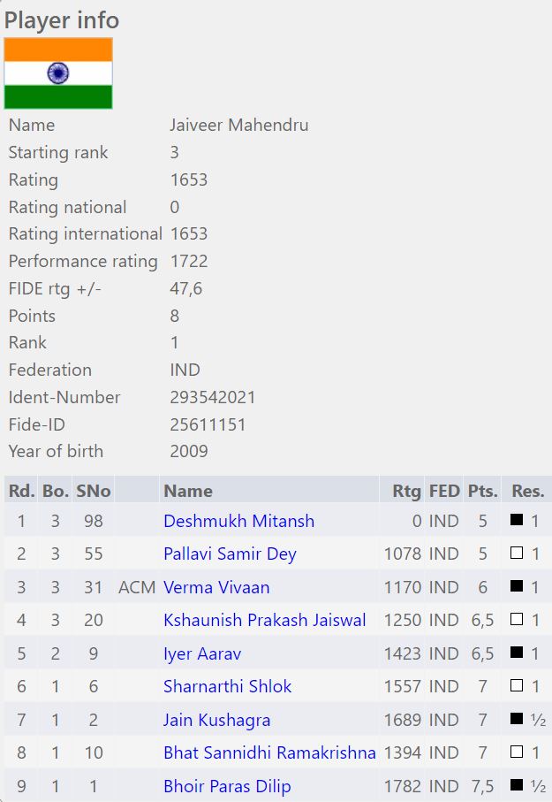Open Kshaunish Prakash Jaiswal player link
The height and width of the screenshot is (802, 552).
pos(264,620)
